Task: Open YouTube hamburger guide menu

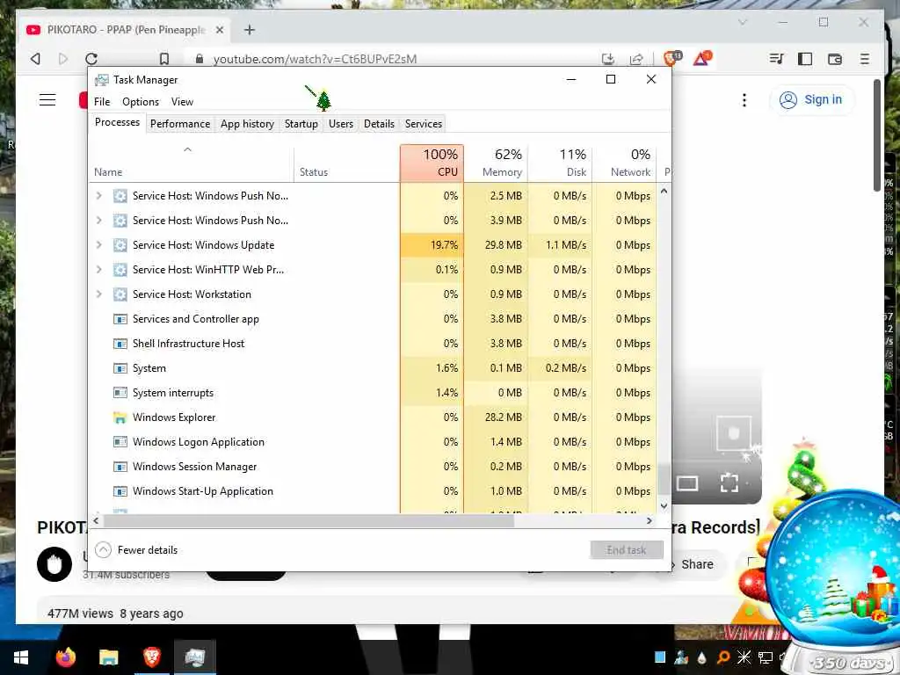Action: pos(47,100)
